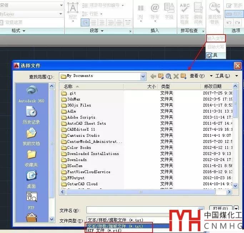The image size is (244, 233).
Task: Open the Look in (My Documents) dropdown
Action: click(143, 76)
